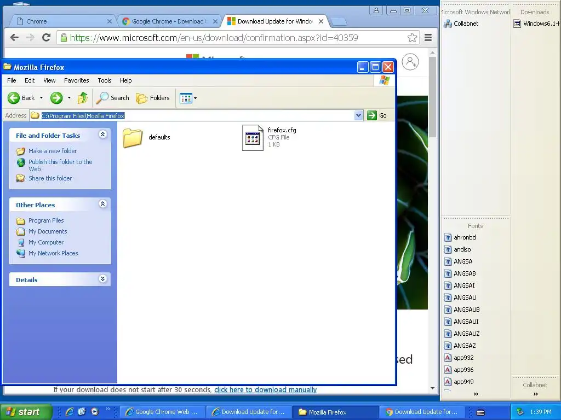Image resolution: width=561 pixels, height=420 pixels.
Task: Open Back button history dropdown arrow
Action: click(x=41, y=98)
